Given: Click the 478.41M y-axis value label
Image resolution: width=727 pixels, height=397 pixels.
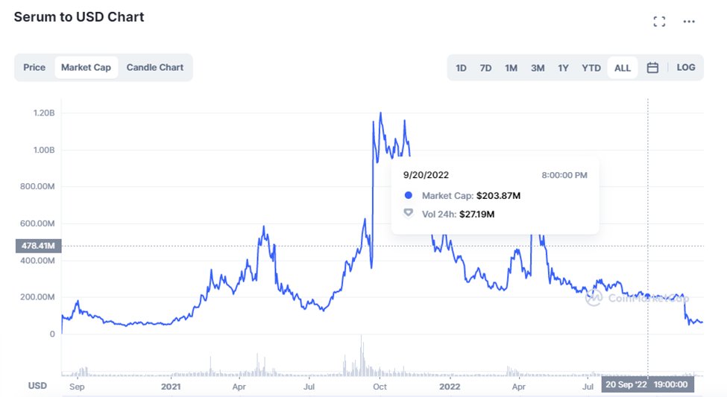Looking at the screenshot, I should 39,246.
